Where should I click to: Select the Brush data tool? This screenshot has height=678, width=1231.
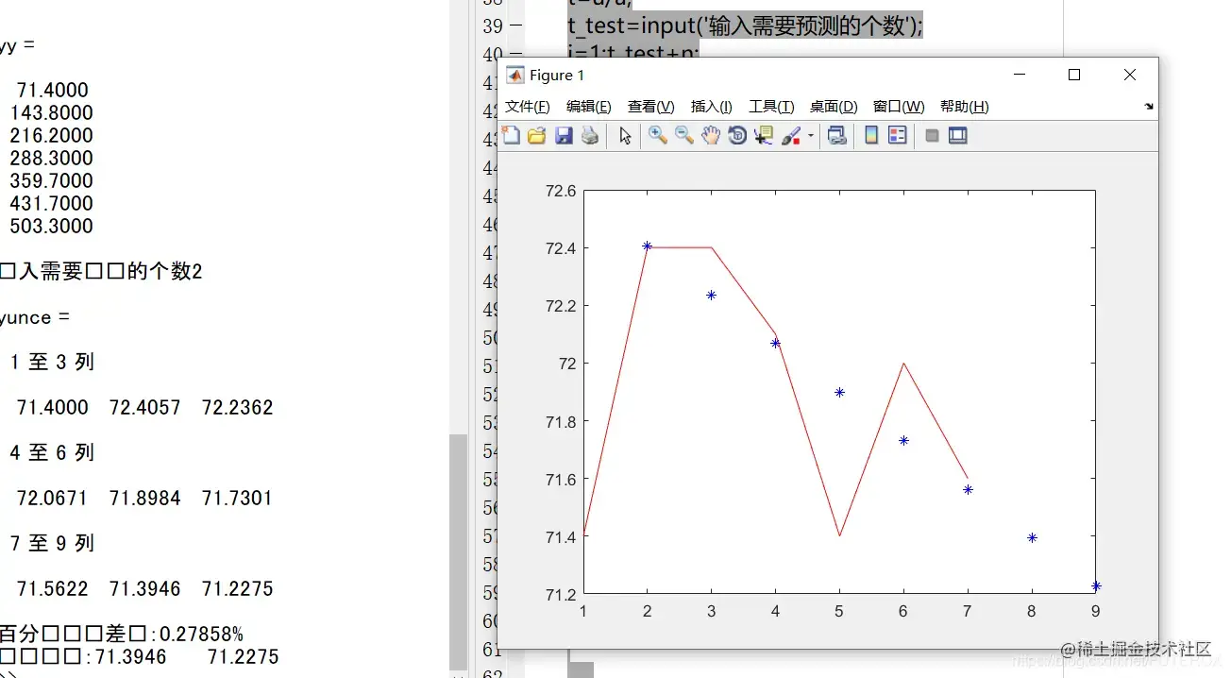[791, 136]
